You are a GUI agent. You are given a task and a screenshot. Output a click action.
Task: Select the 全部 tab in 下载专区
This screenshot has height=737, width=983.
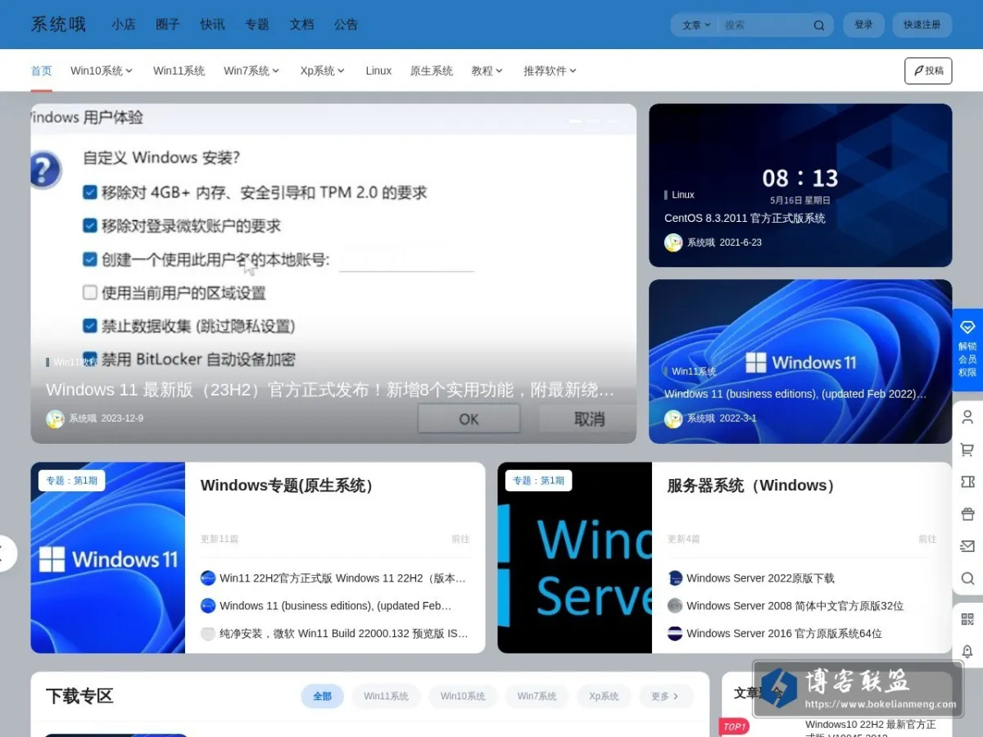(x=322, y=697)
